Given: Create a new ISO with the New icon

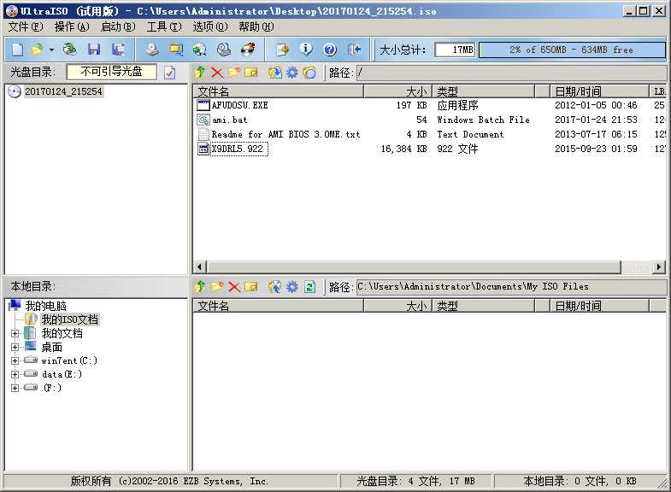Looking at the screenshot, I should click(x=18, y=50).
